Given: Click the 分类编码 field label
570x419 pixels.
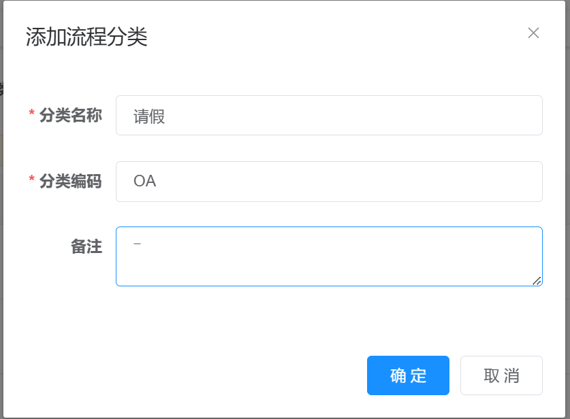Looking at the screenshot, I should pos(70,182).
